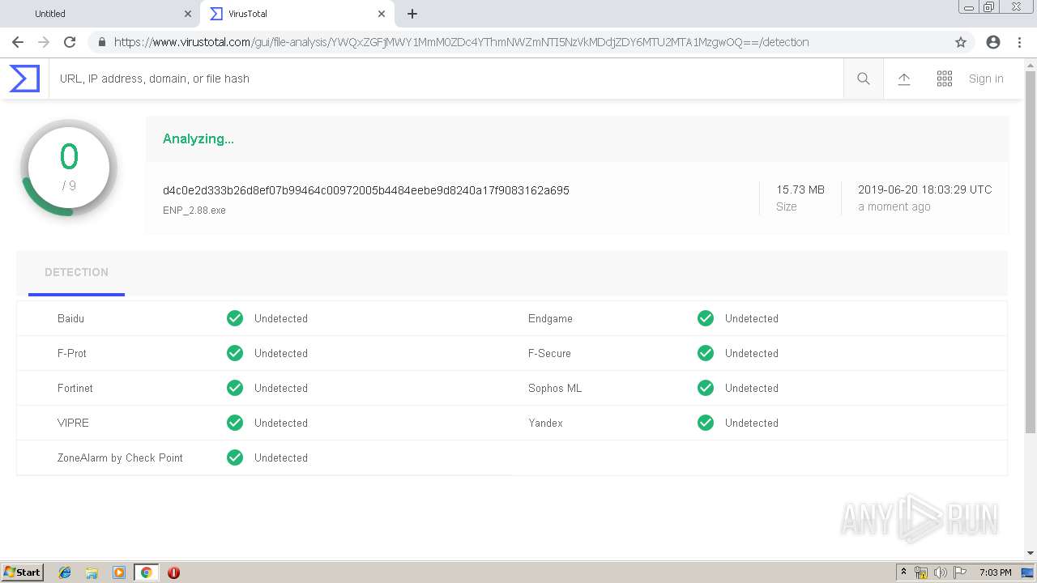Click the Sign in link
Viewport: 1037px width, 583px height.
(986, 79)
